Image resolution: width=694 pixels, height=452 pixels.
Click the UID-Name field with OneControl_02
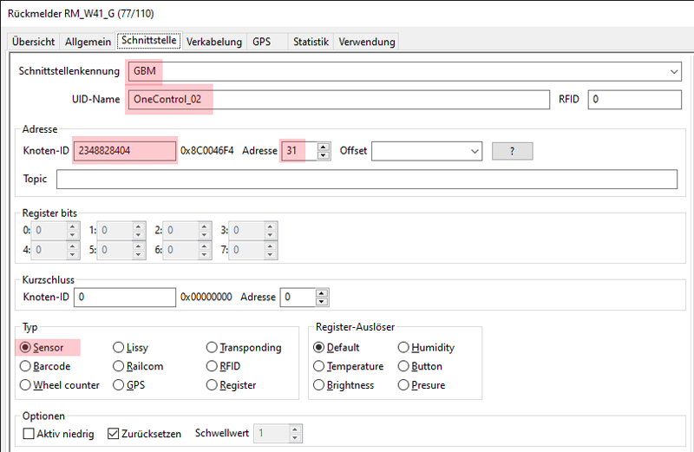338,99
